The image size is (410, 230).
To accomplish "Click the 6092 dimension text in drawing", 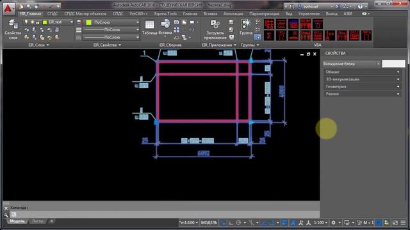I will click(204, 153).
